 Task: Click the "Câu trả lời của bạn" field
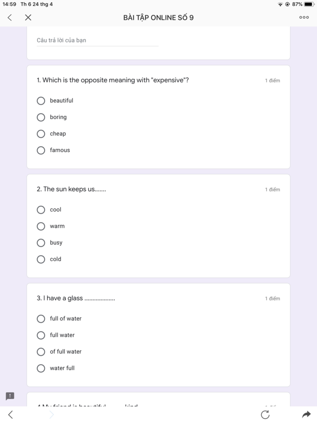tap(97, 41)
